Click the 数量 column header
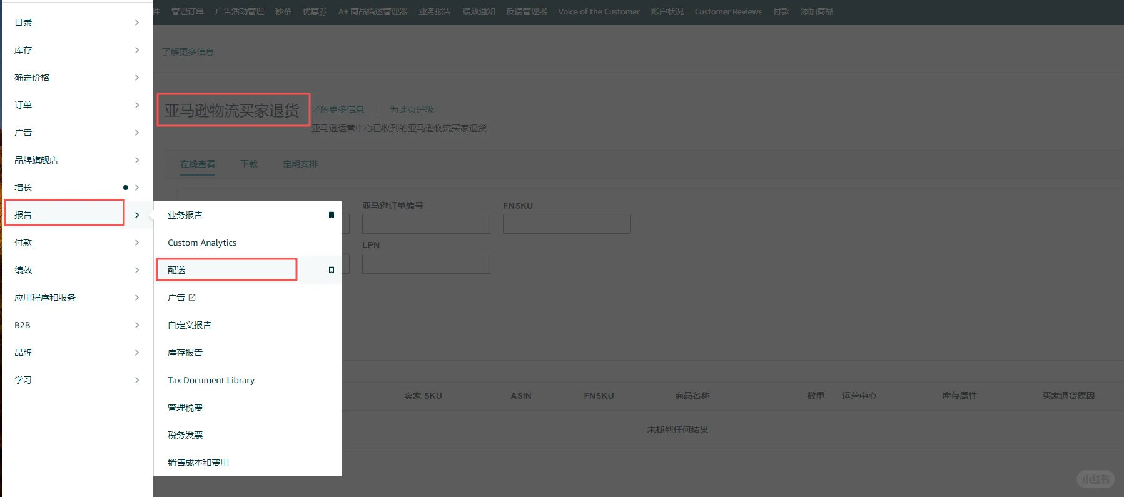Screen dimensions: 1124x497 pos(816,396)
